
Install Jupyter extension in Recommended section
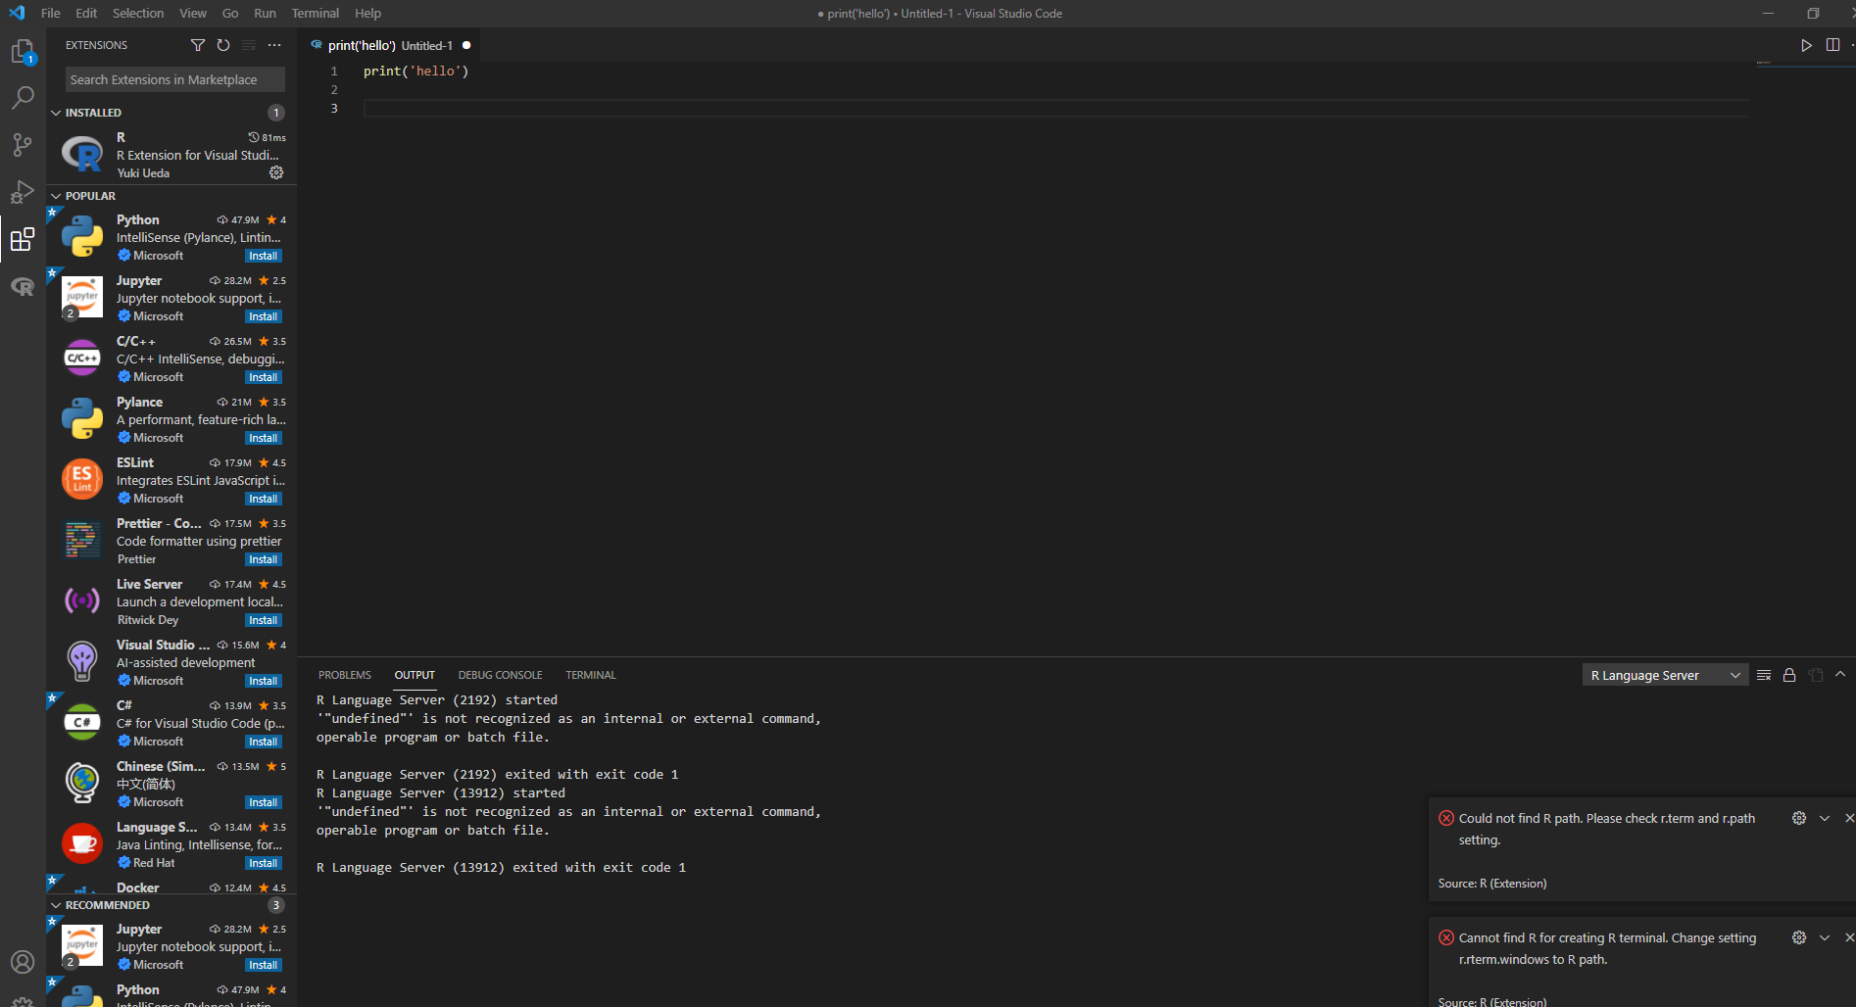click(264, 965)
